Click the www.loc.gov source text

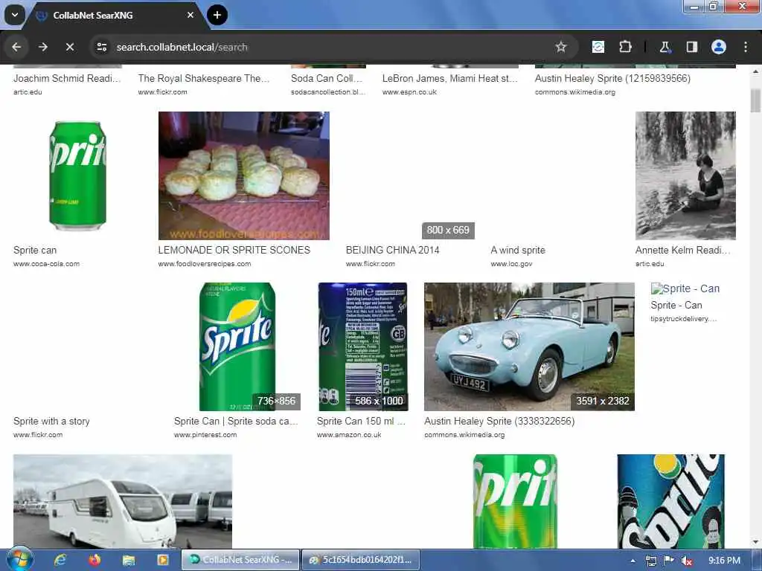pos(512,264)
